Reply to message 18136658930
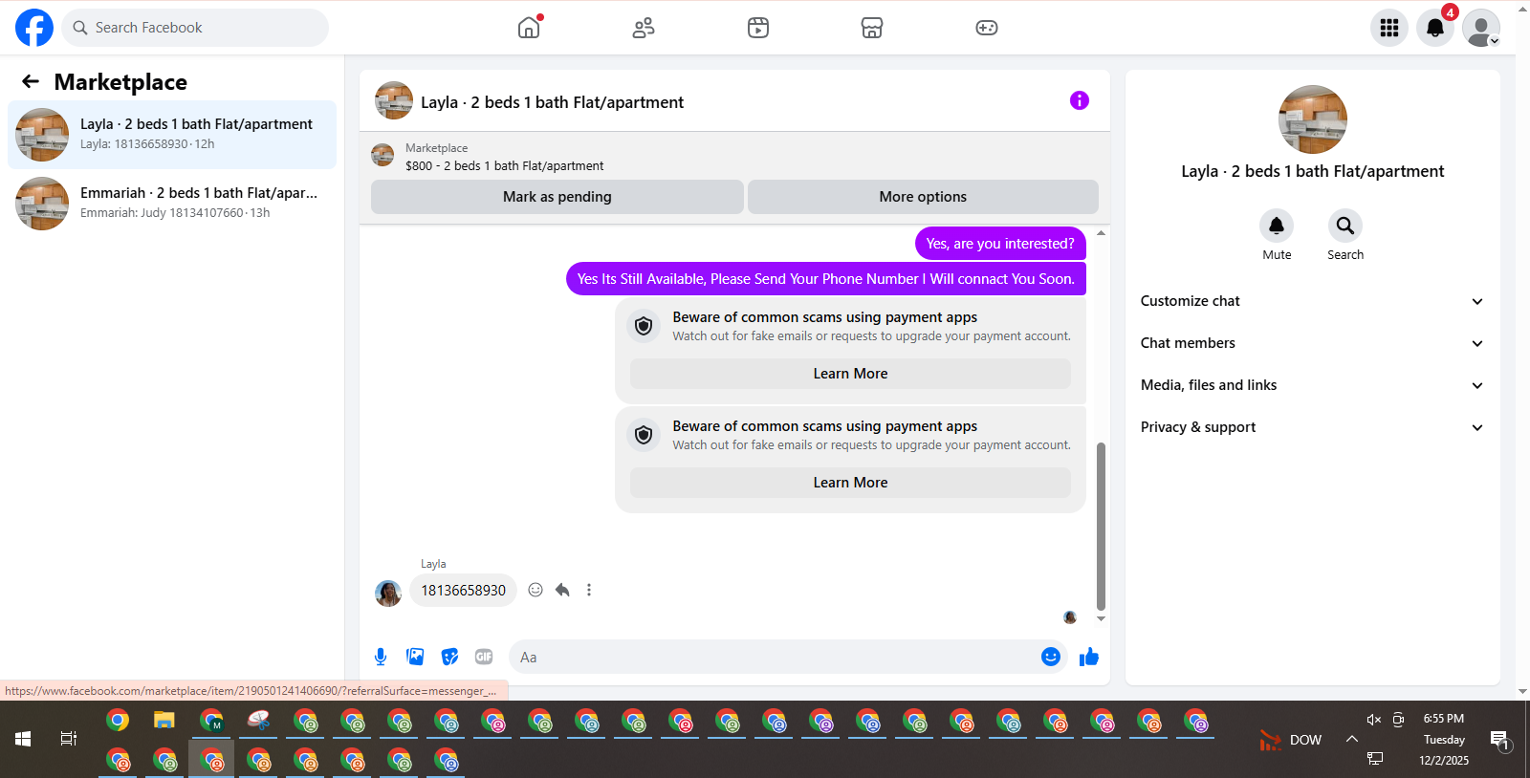 pyautogui.click(x=562, y=590)
